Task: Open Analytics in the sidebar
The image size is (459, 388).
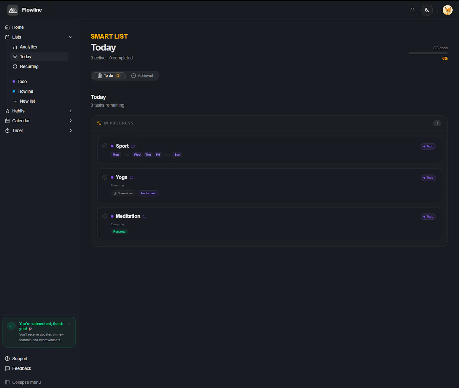Action: click(x=39, y=47)
